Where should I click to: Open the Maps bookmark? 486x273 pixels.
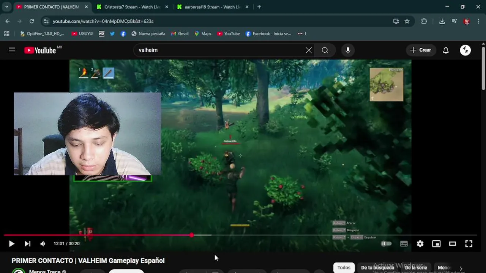tap(203, 34)
